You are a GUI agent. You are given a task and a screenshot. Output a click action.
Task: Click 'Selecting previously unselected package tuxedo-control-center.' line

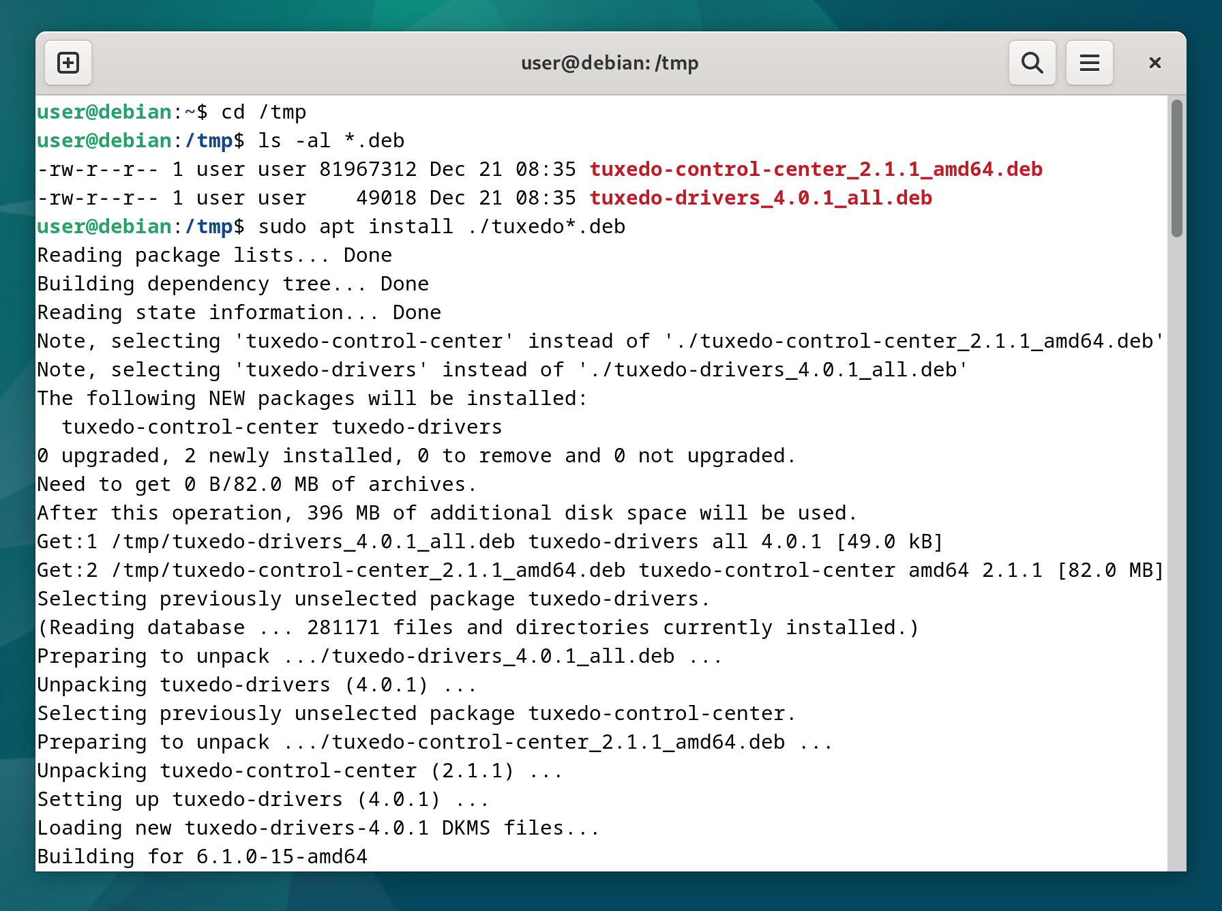point(417,713)
